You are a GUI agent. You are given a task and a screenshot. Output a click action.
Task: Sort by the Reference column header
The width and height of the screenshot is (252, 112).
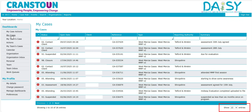[124, 35]
